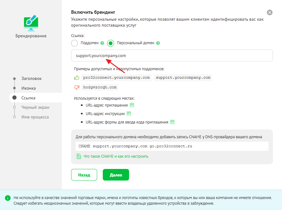Click the green info icon in bottom notice

click(8, 198)
